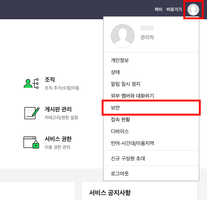
Task: Open the profile avatar menu in header
Action: pyautogui.click(x=193, y=10)
